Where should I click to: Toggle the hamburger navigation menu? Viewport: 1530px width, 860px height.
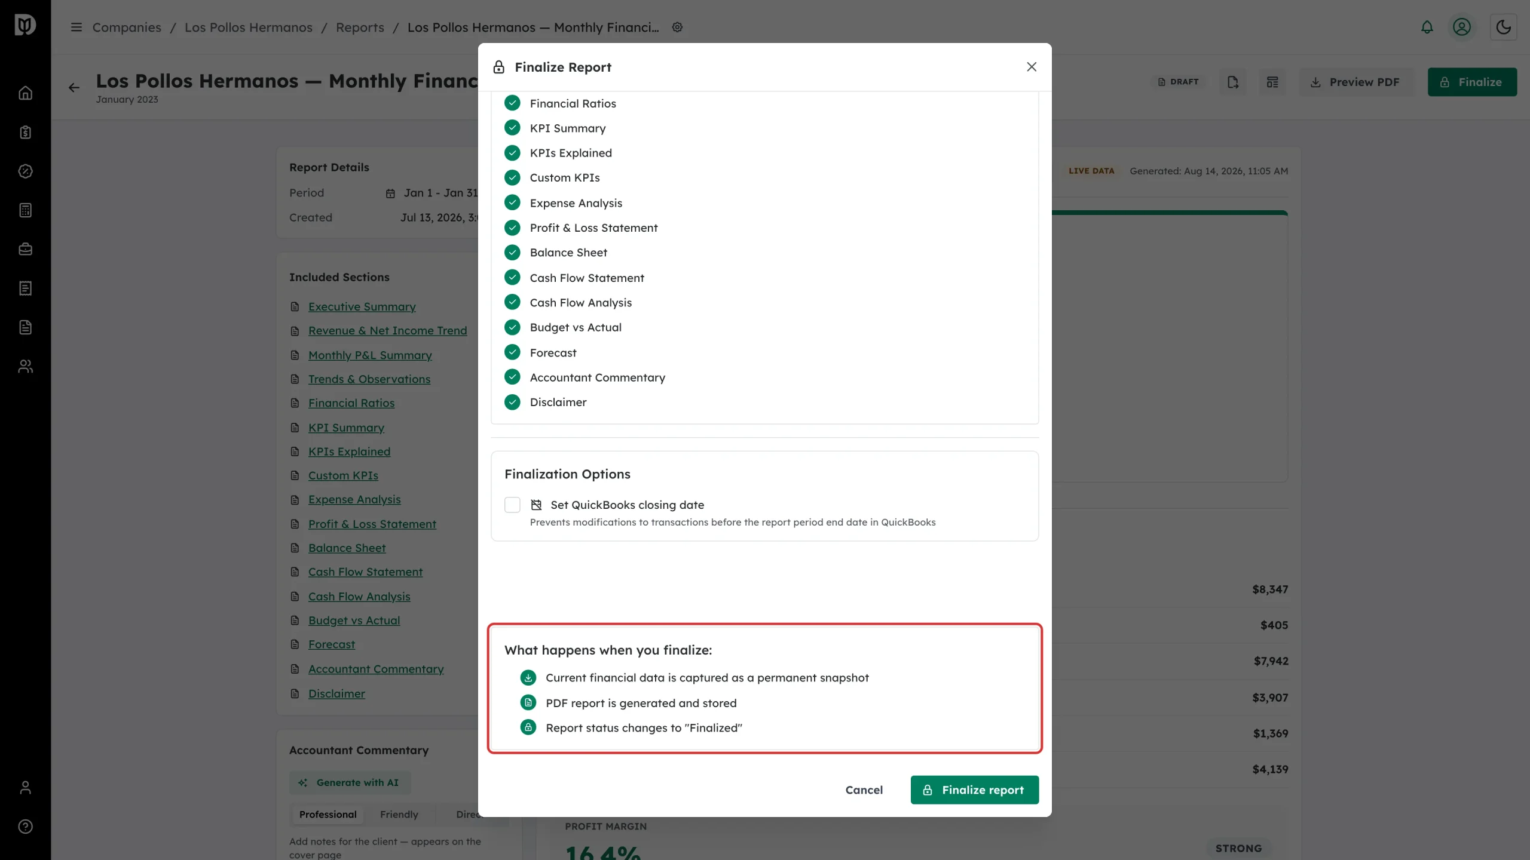pyautogui.click(x=76, y=27)
